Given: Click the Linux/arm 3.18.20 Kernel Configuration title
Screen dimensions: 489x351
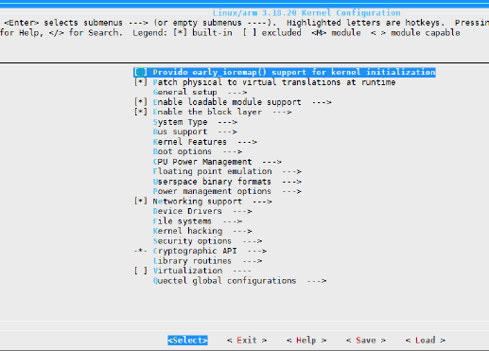Looking at the screenshot, I should (x=306, y=13).
